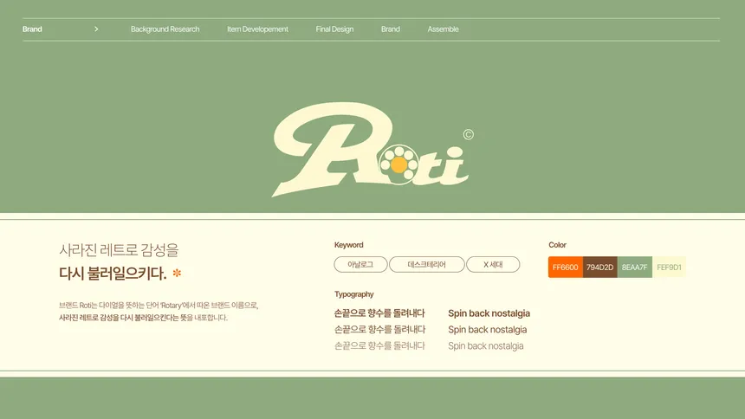Pick the green 8EAA7F color swatch
The width and height of the screenshot is (745, 419).
tap(635, 267)
